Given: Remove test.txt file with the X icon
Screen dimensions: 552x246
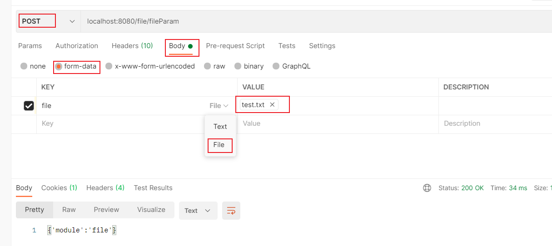Looking at the screenshot, I should [x=272, y=105].
